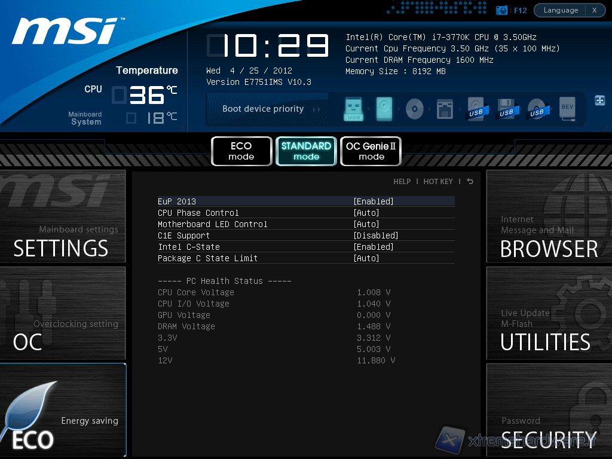Activate OC Genie II mode

coord(371,151)
